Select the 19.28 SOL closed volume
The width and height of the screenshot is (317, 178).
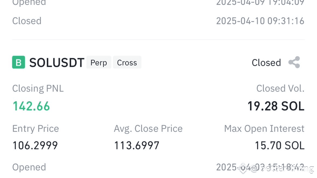click(276, 106)
